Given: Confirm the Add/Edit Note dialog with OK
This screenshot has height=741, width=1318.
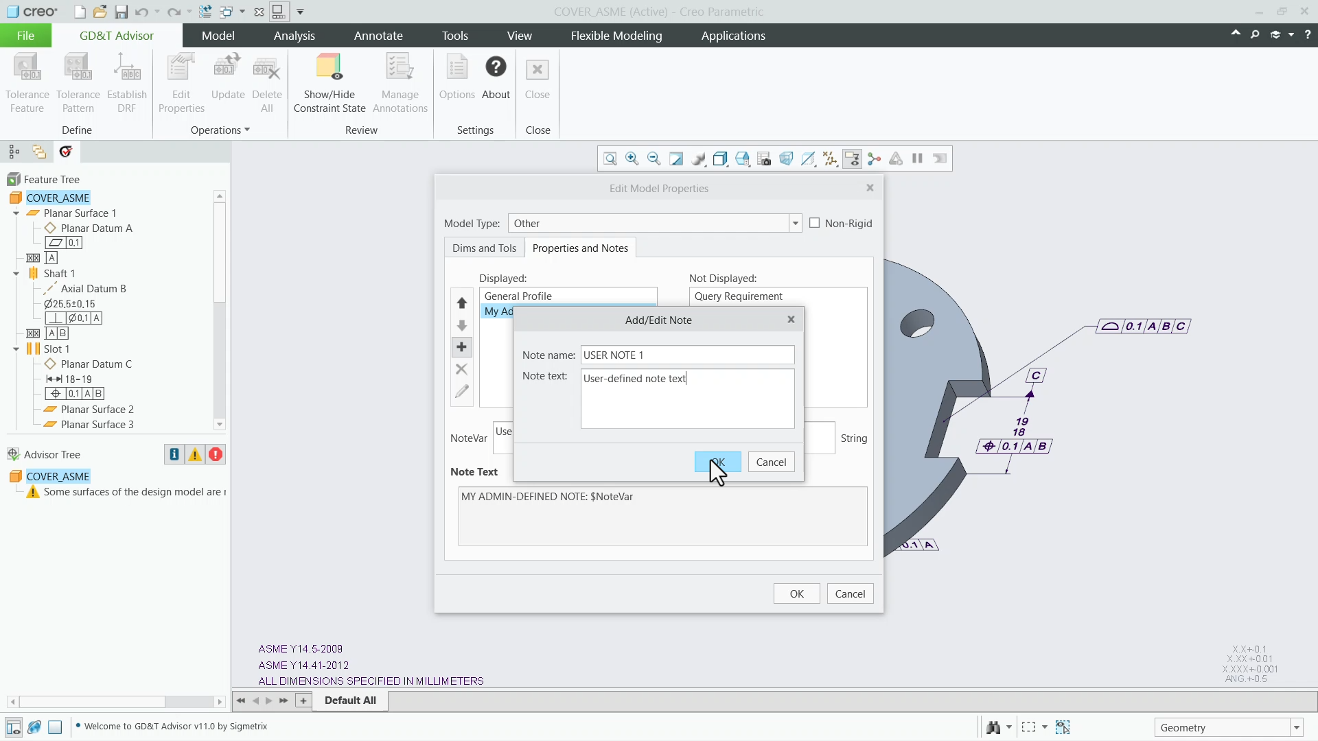Looking at the screenshot, I should pyautogui.click(x=717, y=462).
